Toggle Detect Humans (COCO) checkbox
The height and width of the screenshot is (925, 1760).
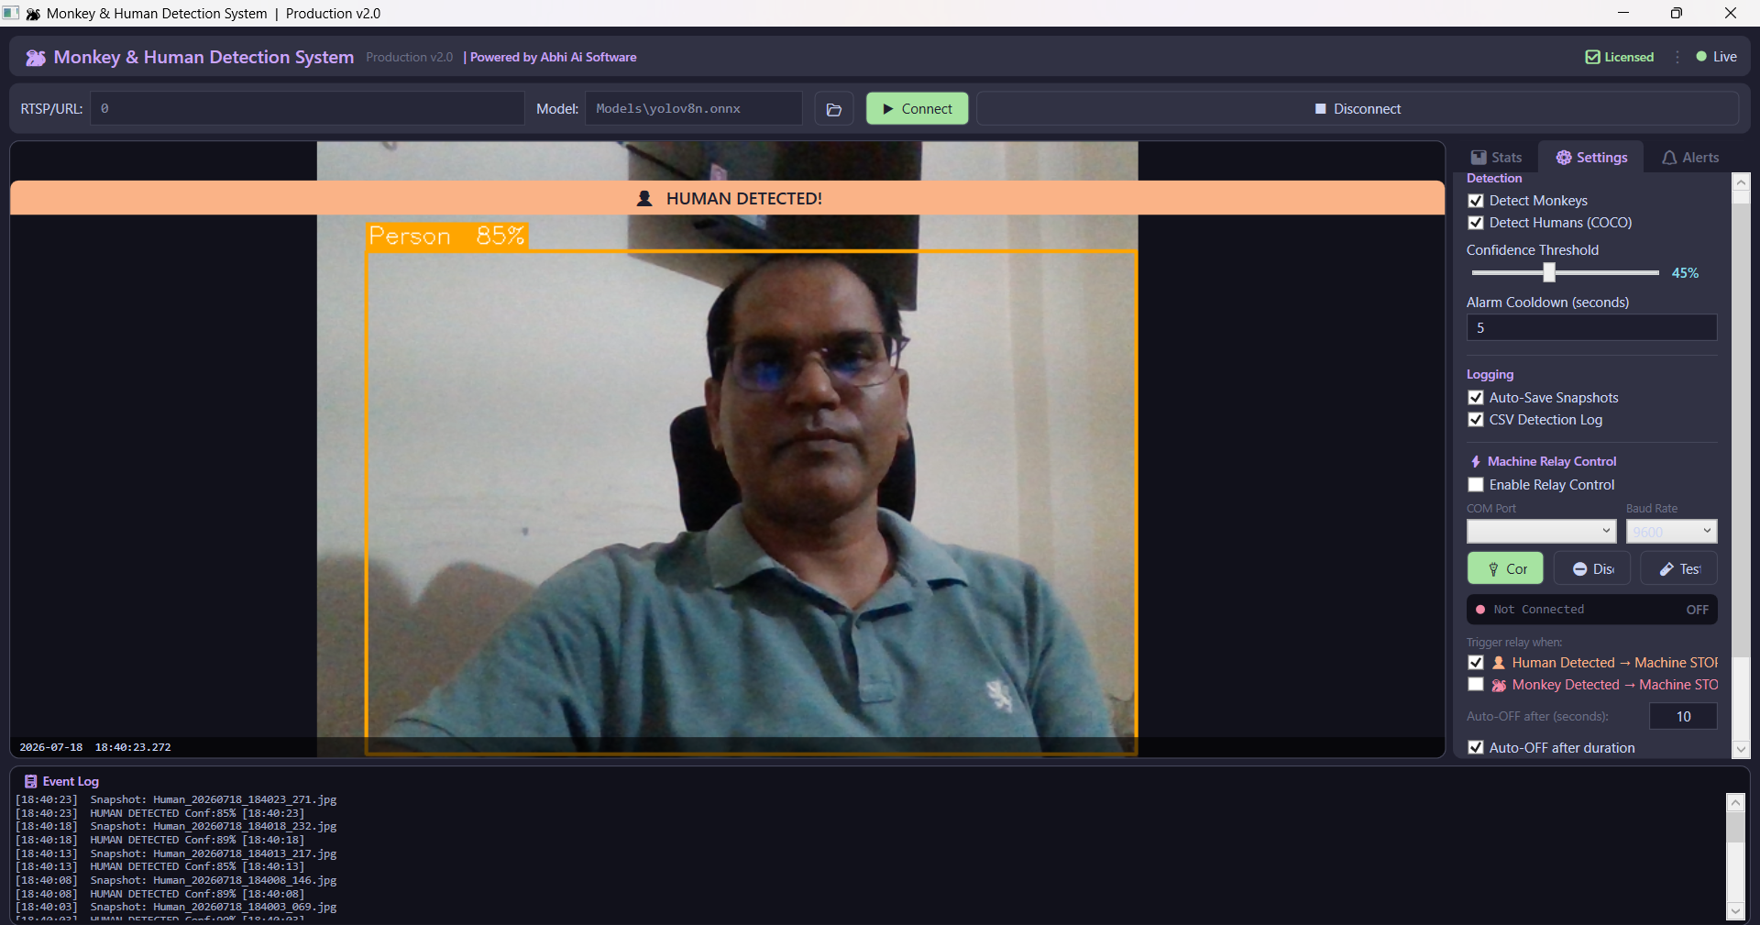coord(1476,223)
